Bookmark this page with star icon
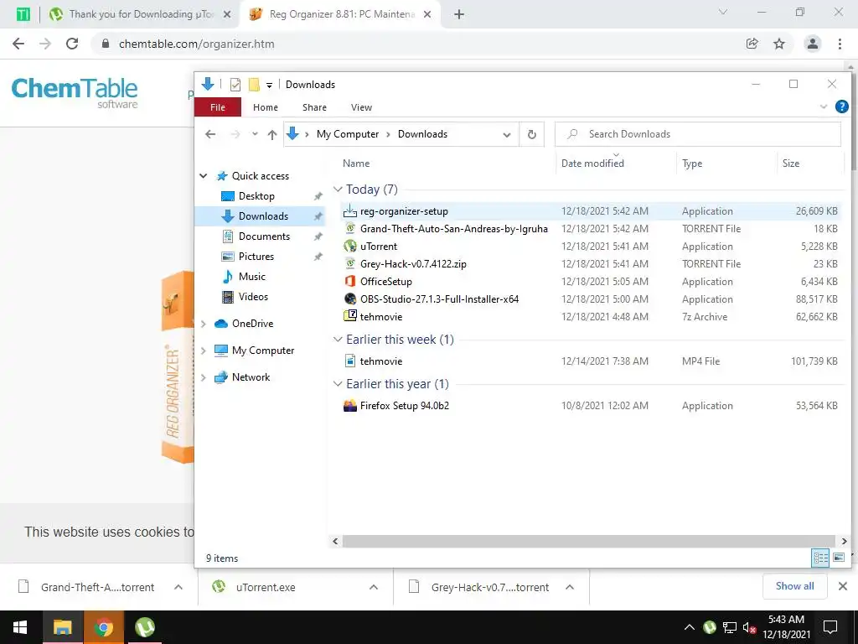 (779, 44)
